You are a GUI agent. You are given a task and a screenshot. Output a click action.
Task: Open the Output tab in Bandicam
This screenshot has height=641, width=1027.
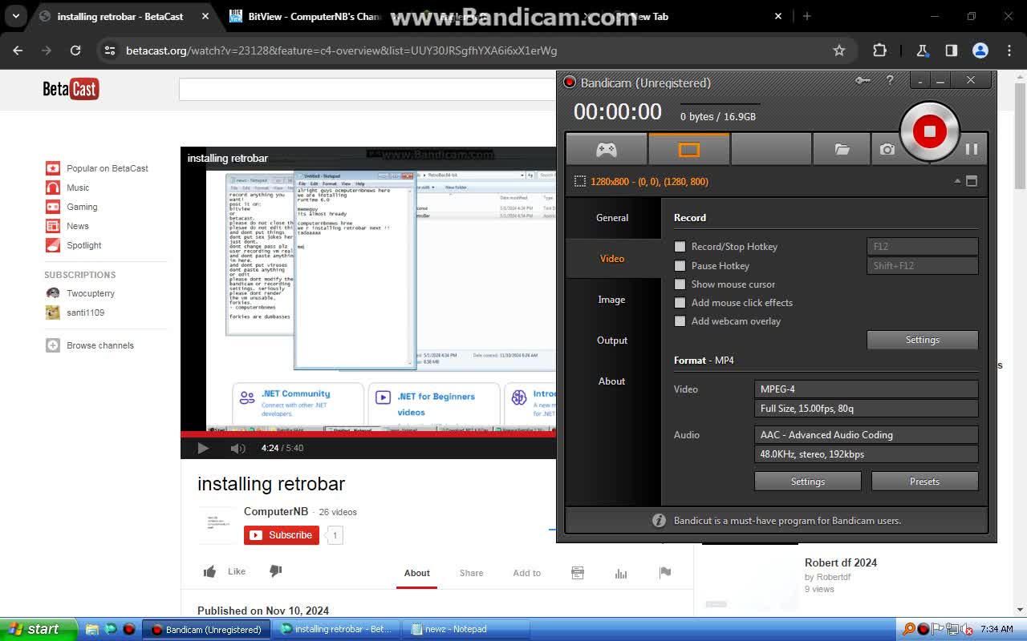click(x=612, y=341)
